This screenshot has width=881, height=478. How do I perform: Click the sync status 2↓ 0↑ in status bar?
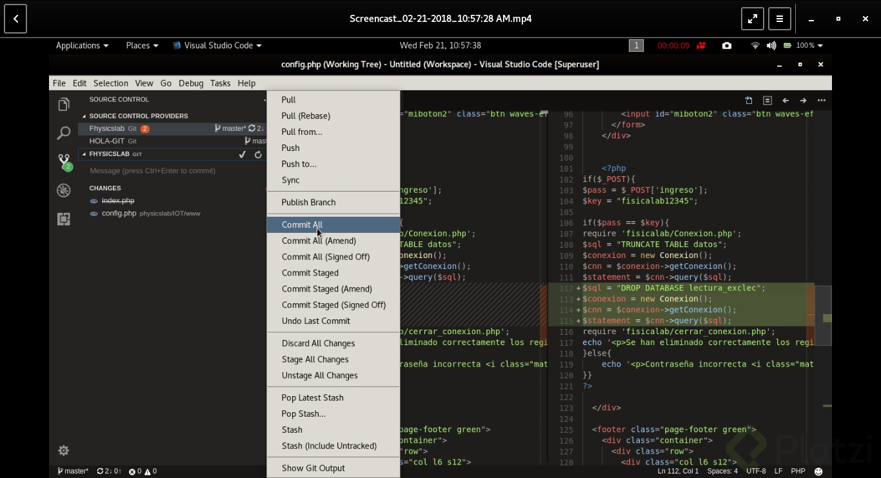point(109,472)
